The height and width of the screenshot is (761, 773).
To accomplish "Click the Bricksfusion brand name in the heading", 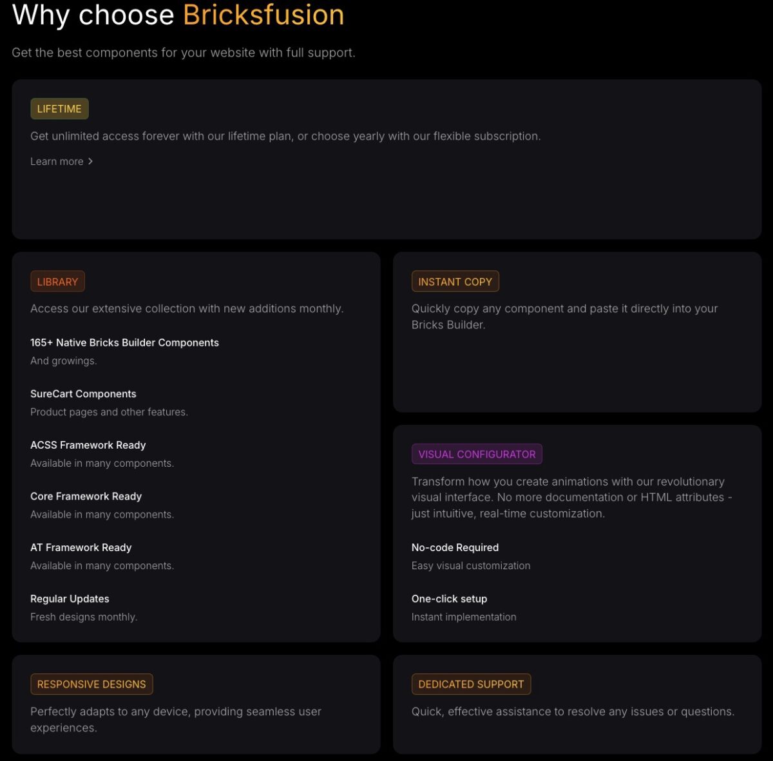I will 262,15.
